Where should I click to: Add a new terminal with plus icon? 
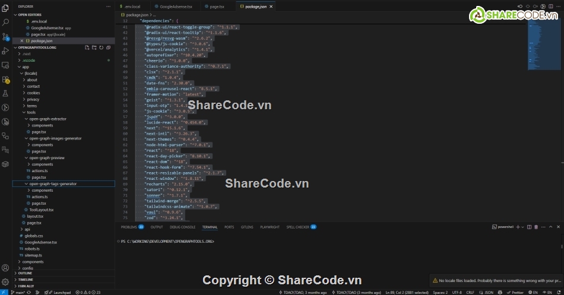click(x=518, y=227)
